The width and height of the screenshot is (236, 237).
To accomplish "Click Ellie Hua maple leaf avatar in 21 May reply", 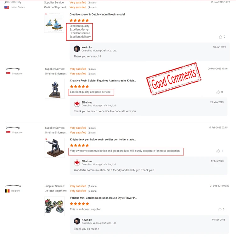I will pos(77,104).
